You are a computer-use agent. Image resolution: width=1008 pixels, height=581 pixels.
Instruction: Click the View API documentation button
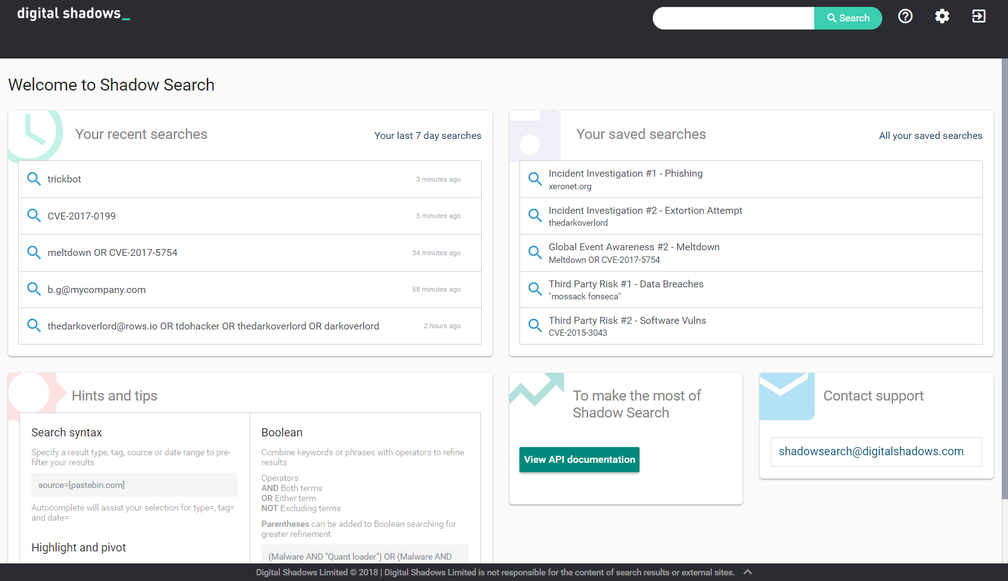[x=579, y=460]
